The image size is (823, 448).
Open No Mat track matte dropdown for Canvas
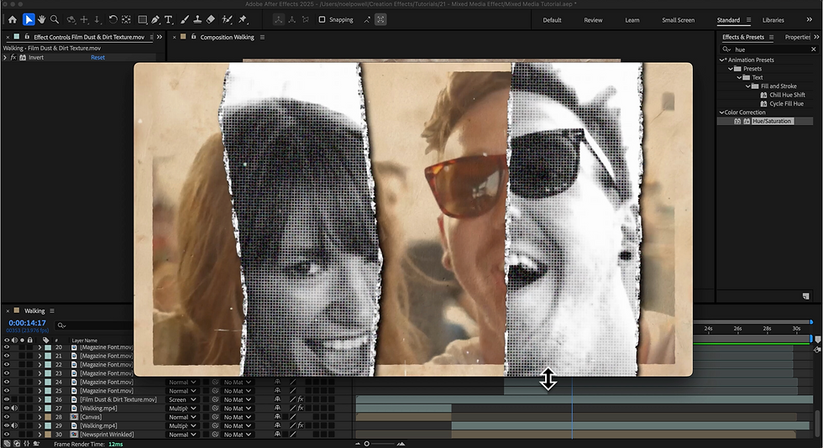pos(237,417)
